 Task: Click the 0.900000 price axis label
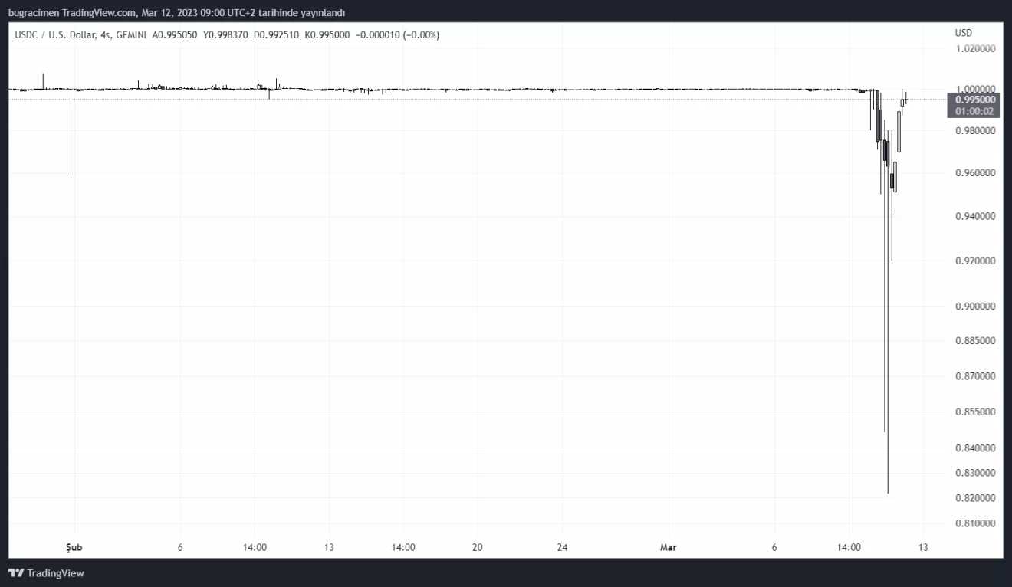(x=975, y=307)
